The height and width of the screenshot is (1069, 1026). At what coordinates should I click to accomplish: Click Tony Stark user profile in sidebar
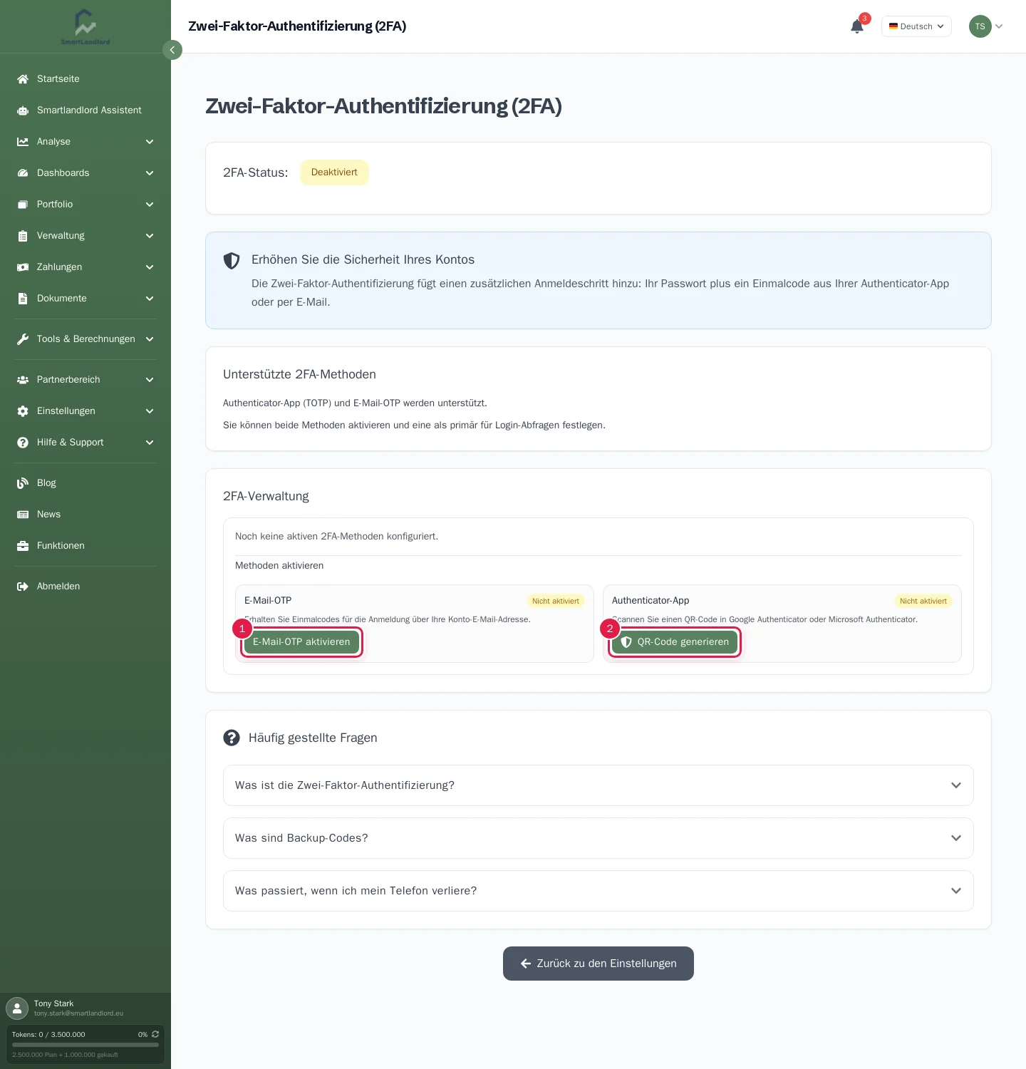point(85,1008)
